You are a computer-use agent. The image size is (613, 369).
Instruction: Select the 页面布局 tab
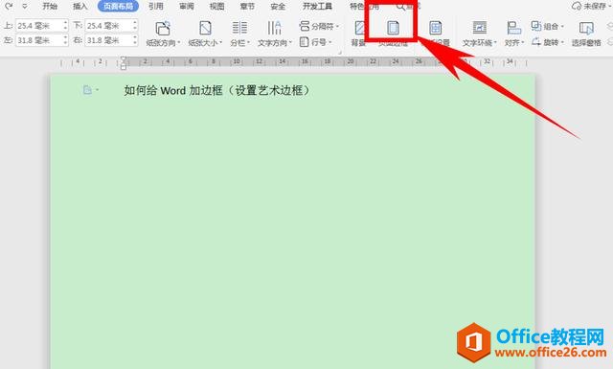point(118,7)
